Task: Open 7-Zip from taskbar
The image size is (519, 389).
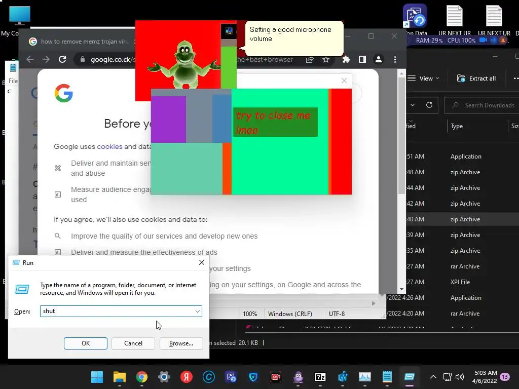Action: click(x=320, y=377)
